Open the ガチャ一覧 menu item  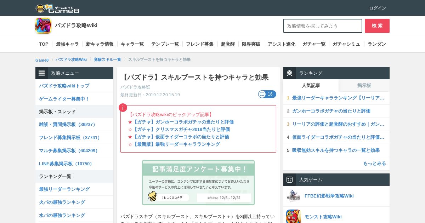tap(314, 44)
